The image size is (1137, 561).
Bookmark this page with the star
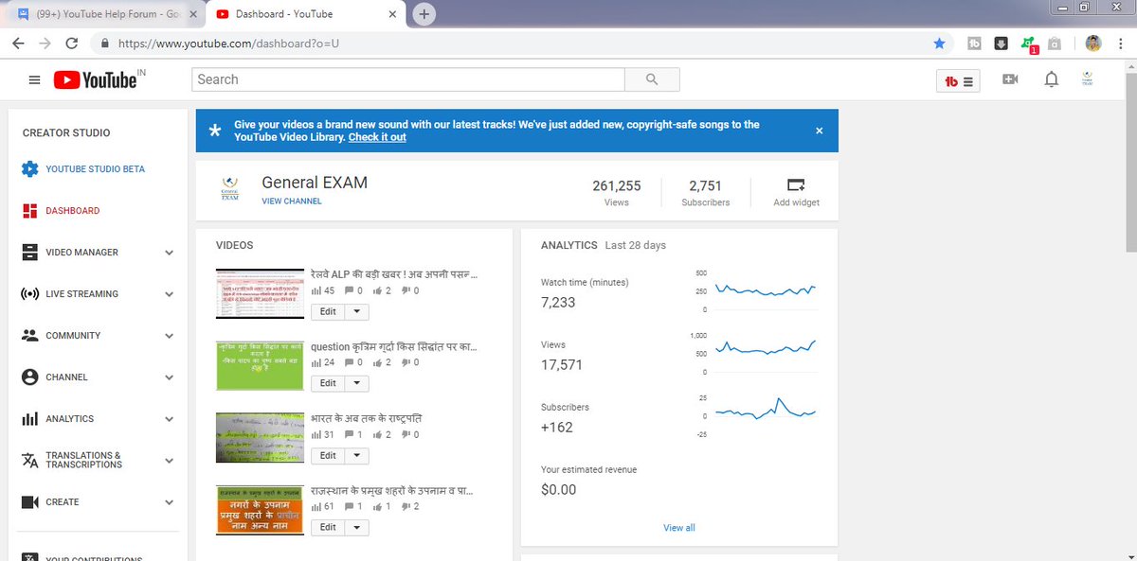point(939,44)
